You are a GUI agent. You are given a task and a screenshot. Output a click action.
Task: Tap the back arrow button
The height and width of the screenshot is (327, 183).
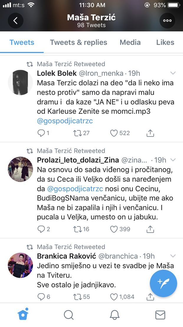pyautogui.click(x=16, y=21)
